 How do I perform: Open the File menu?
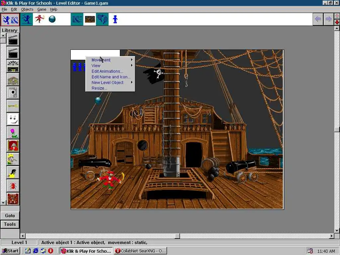pyautogui.click(x=4, y=9)
